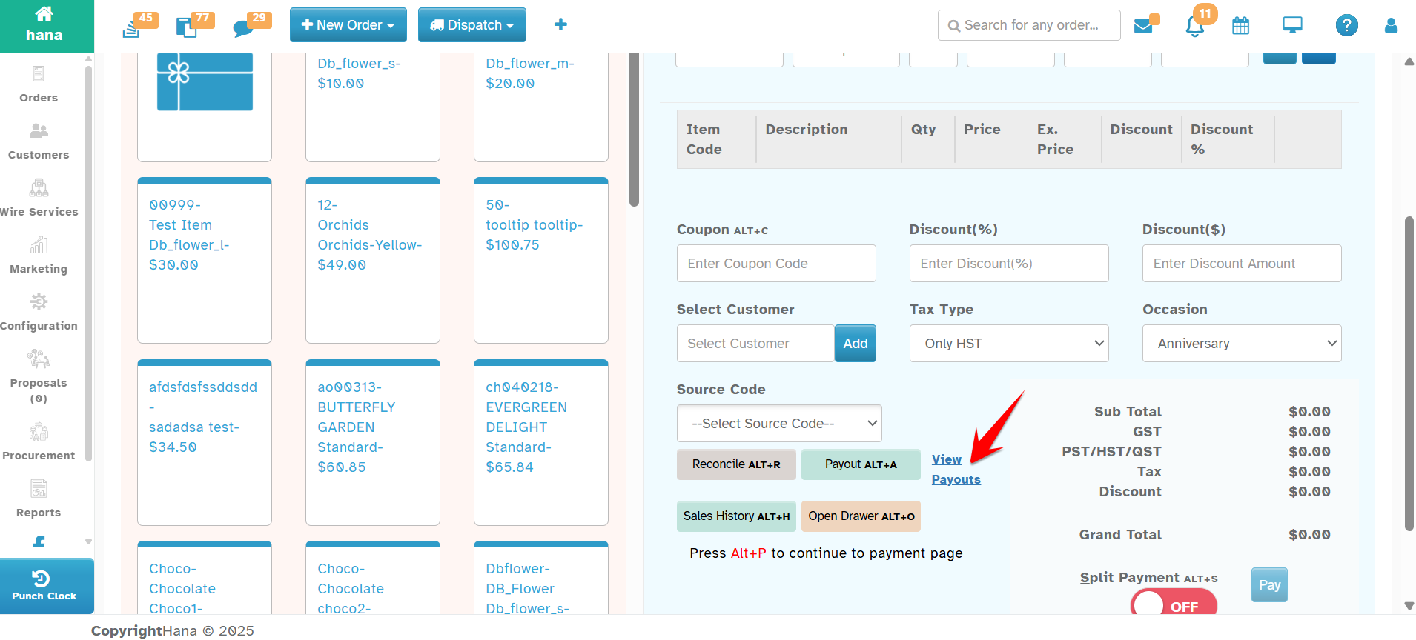Open the Tax Type dropdown

click(1009, 344)
